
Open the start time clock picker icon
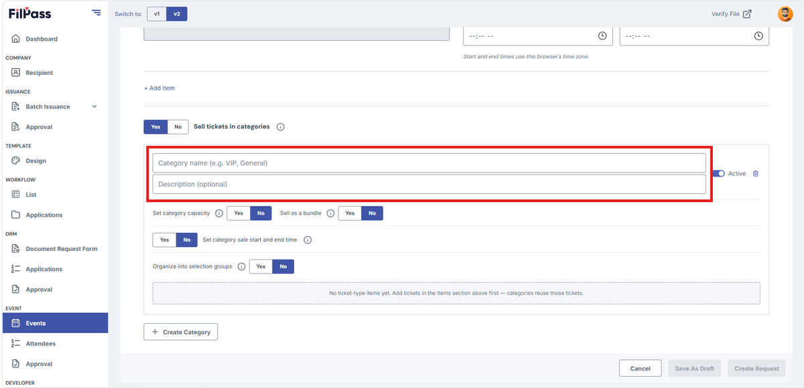coord(602,36)
